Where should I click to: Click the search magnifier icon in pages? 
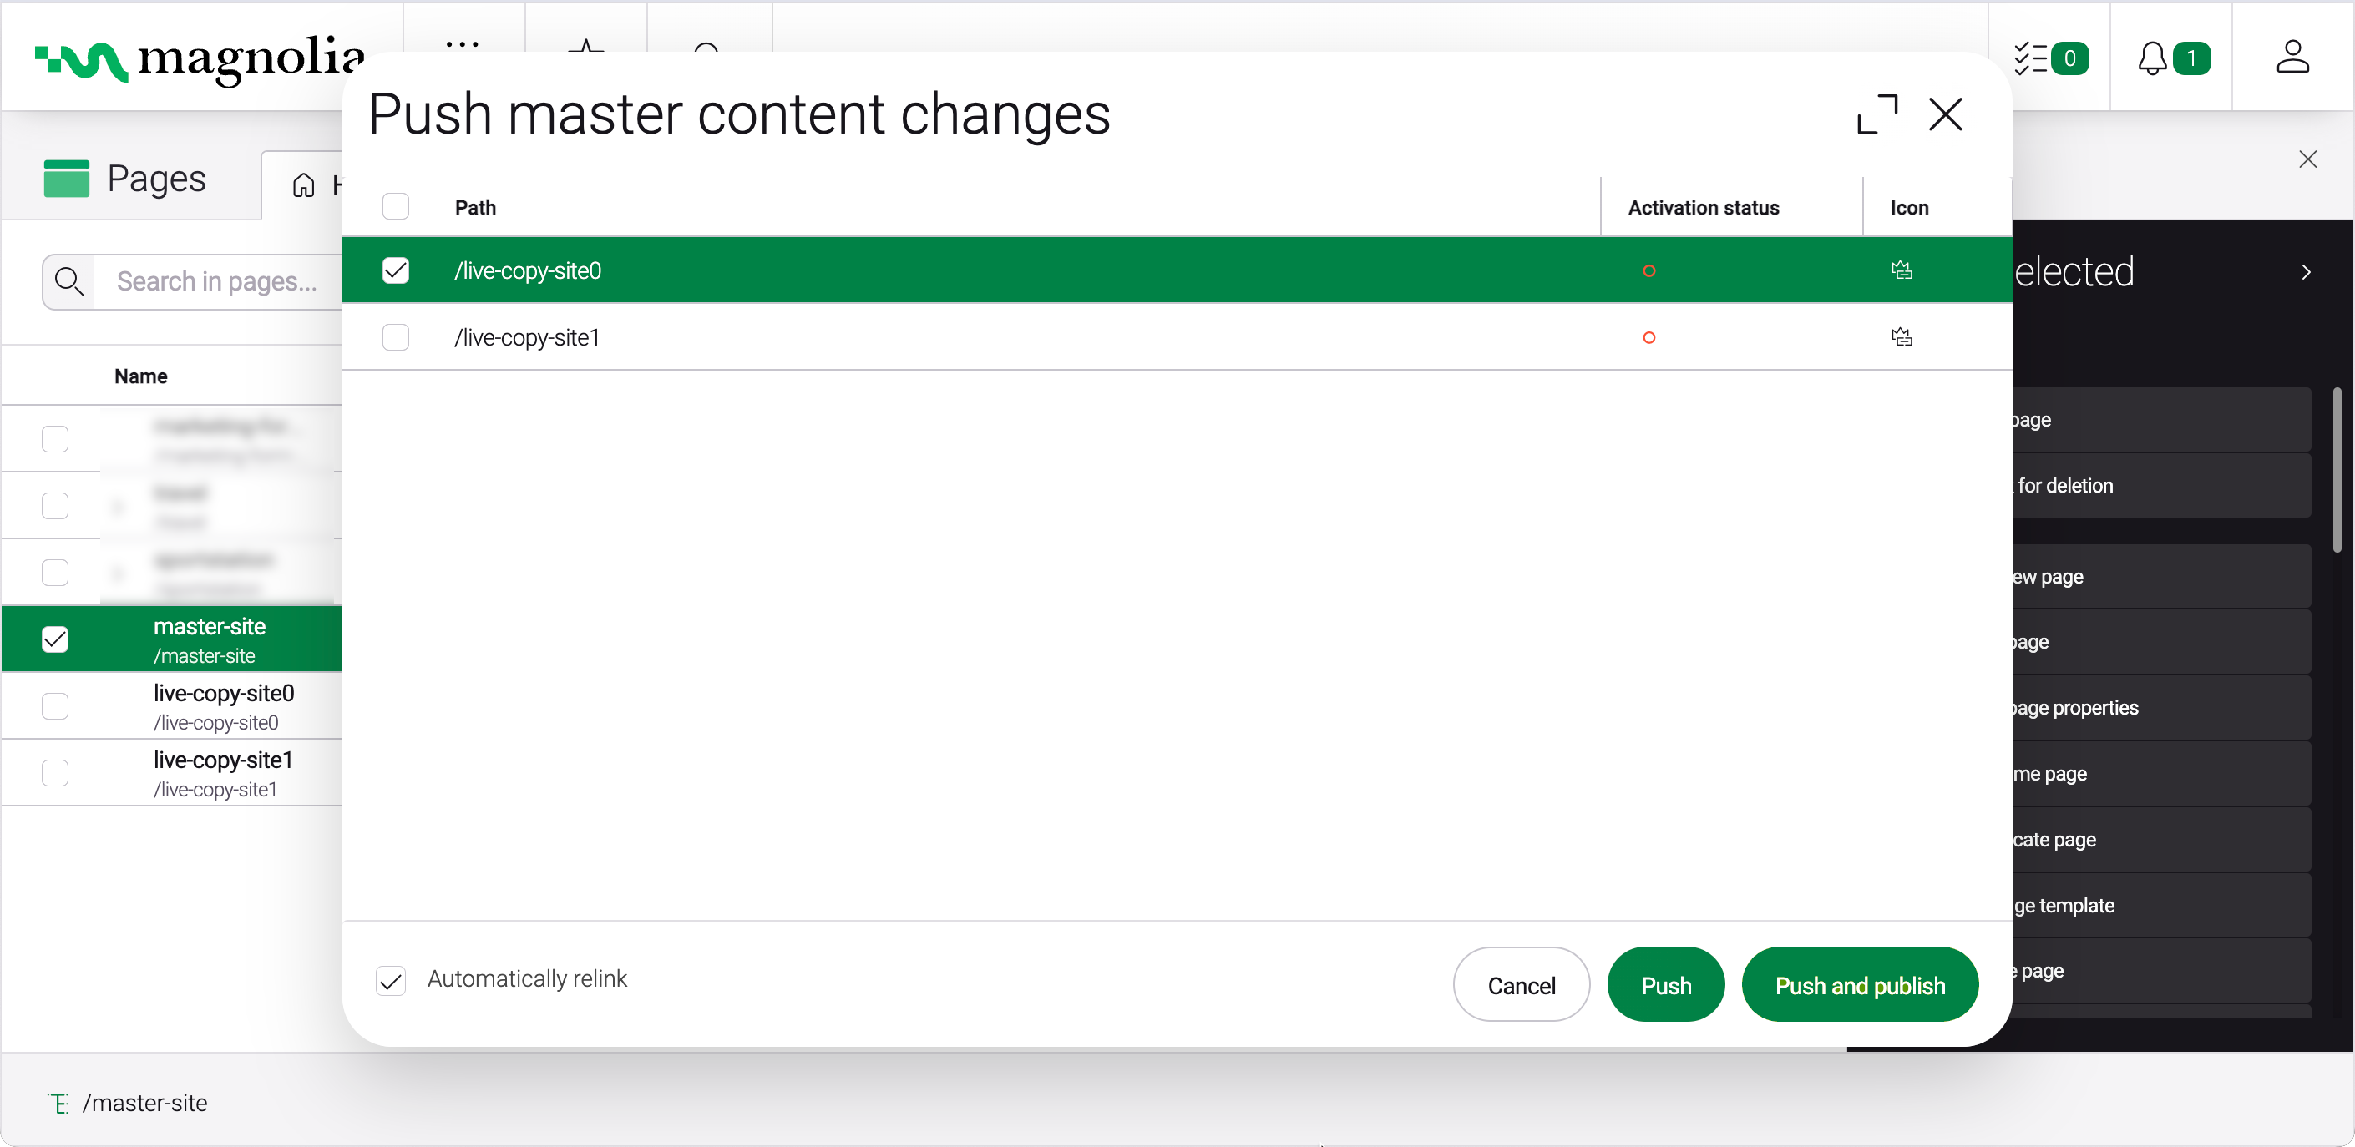[x=69, y=281]
